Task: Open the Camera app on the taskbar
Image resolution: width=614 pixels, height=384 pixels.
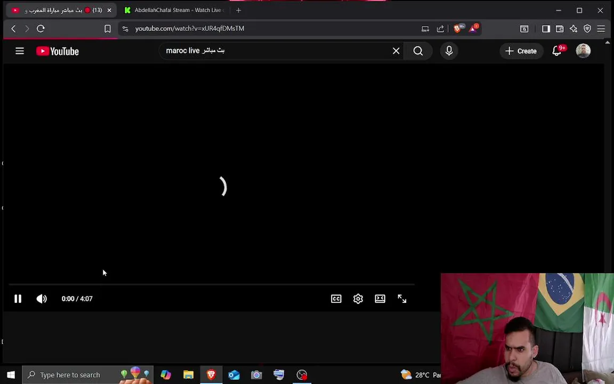Action: coord(256,375)
